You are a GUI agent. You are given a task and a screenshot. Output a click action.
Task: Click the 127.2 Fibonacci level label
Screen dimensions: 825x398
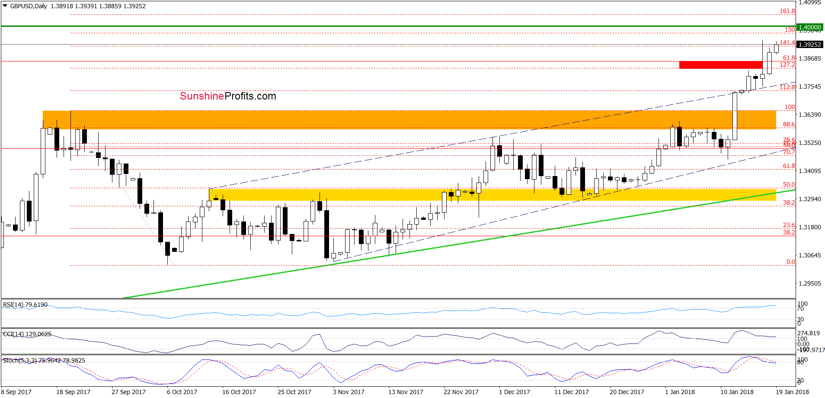(787, 64)
